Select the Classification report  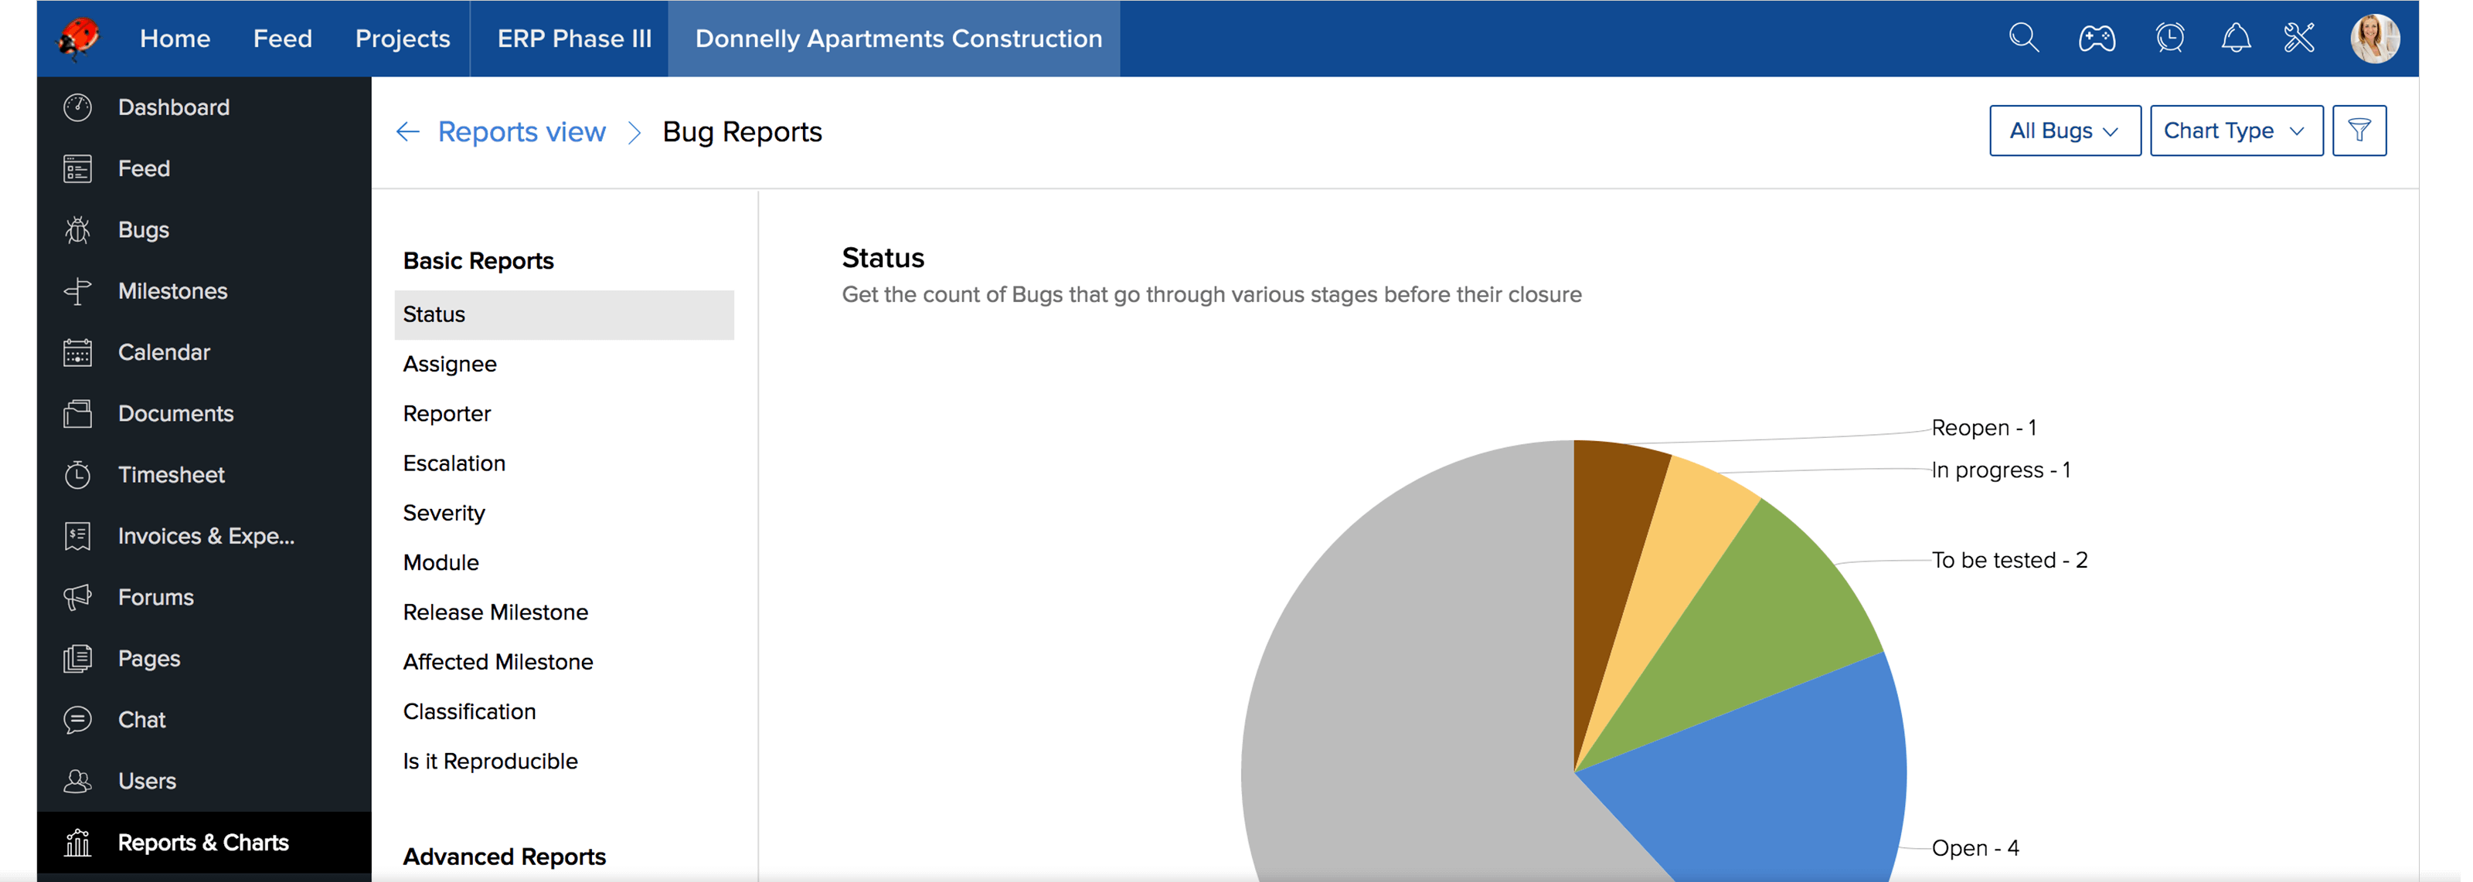[468, 712]
